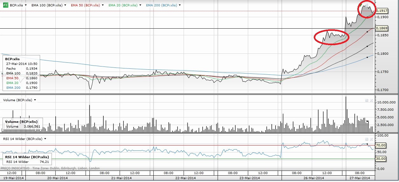Close the RSI 14 Wilder panel
Screen dimensions: 399x182
coord(371,139)
